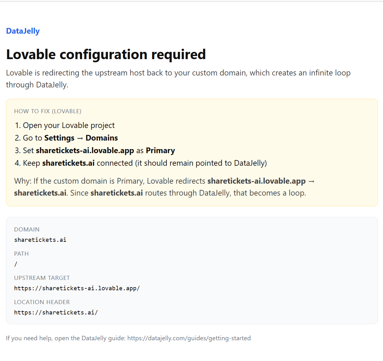
Task: Click bold 'sharetickets.ai' in step 4
Action: click(x=68, y=163)
